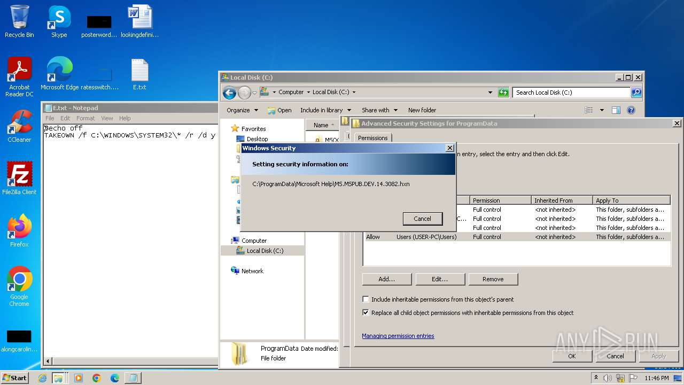Viewport: 684px width, 385px height.
Task: Open views options dropdown arrow
Action: (x=602, y=110)
